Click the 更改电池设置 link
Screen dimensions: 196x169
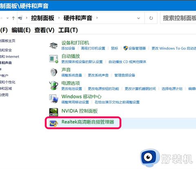point(71,89)
